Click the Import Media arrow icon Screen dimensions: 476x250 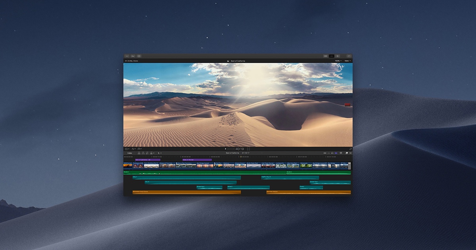pos(127,56)
